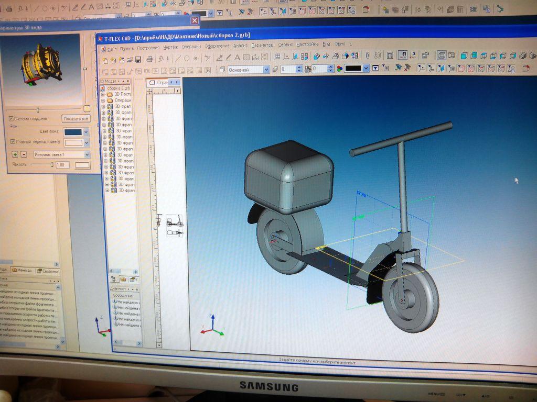Expand the '3D Построения' folder in the model tree
This screenshot has width=537, height=402.
coord(103,94)
